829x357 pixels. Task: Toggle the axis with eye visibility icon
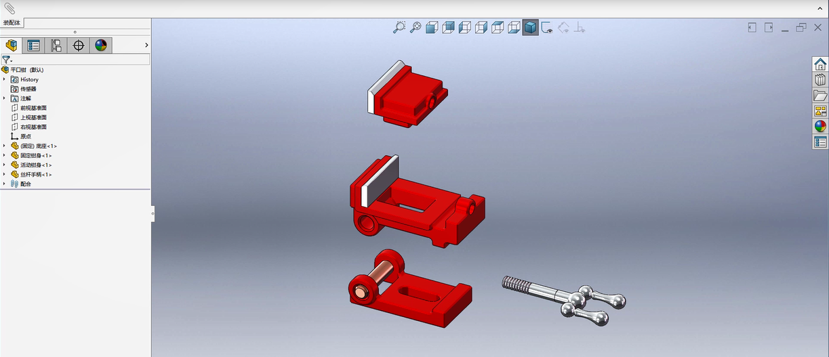580,28
